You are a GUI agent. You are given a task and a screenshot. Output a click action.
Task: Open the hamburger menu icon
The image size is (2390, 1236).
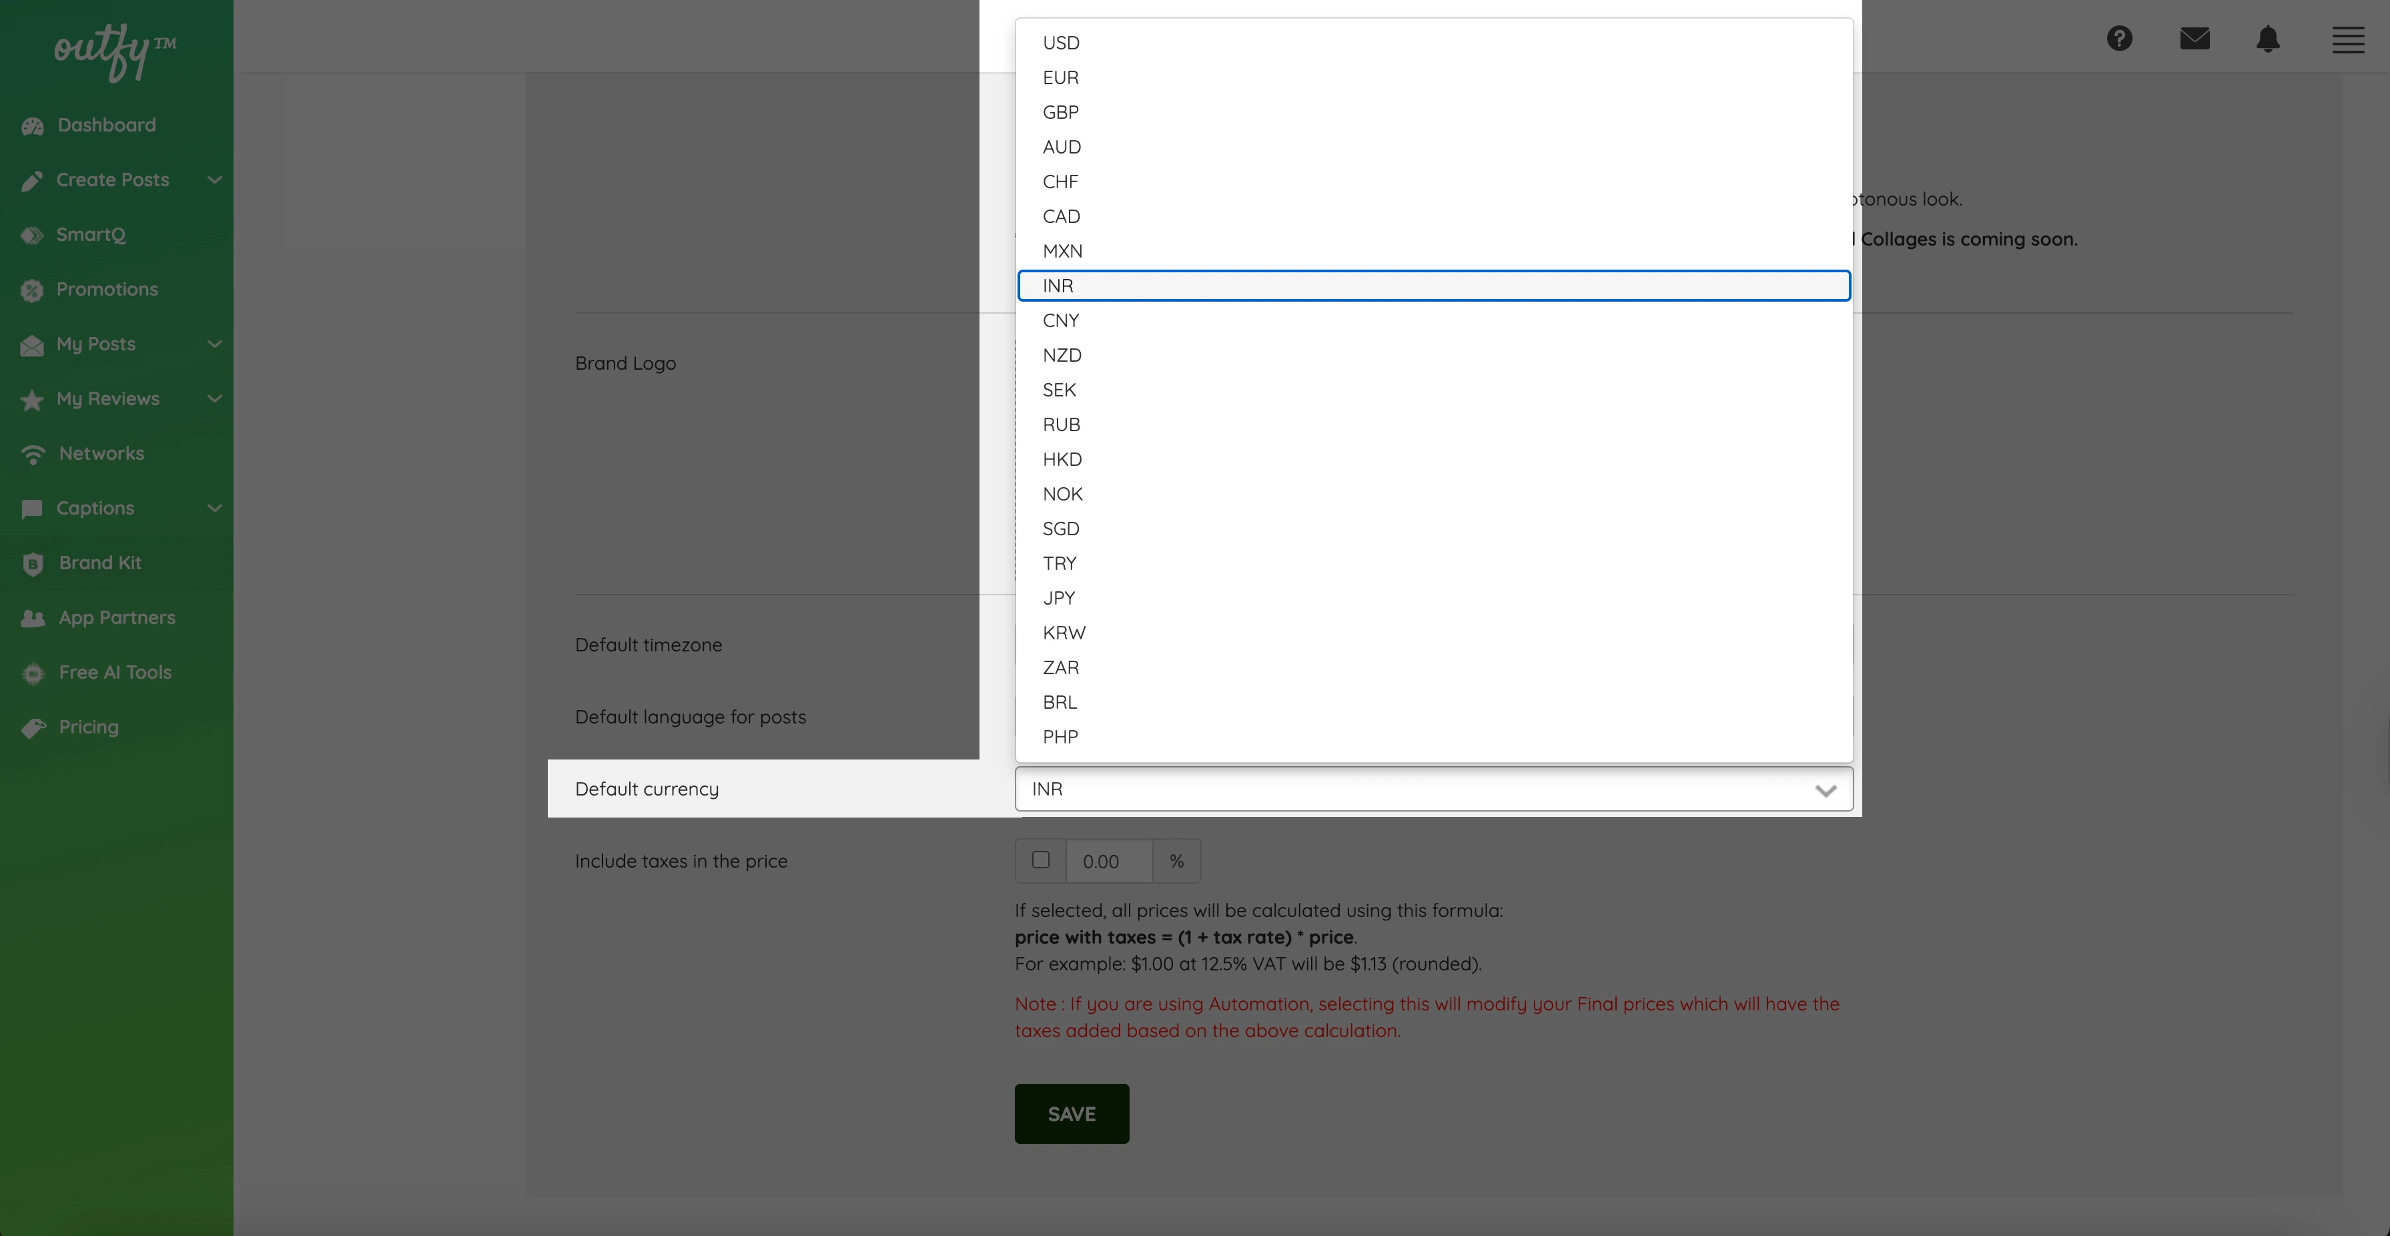(2347, 40)
